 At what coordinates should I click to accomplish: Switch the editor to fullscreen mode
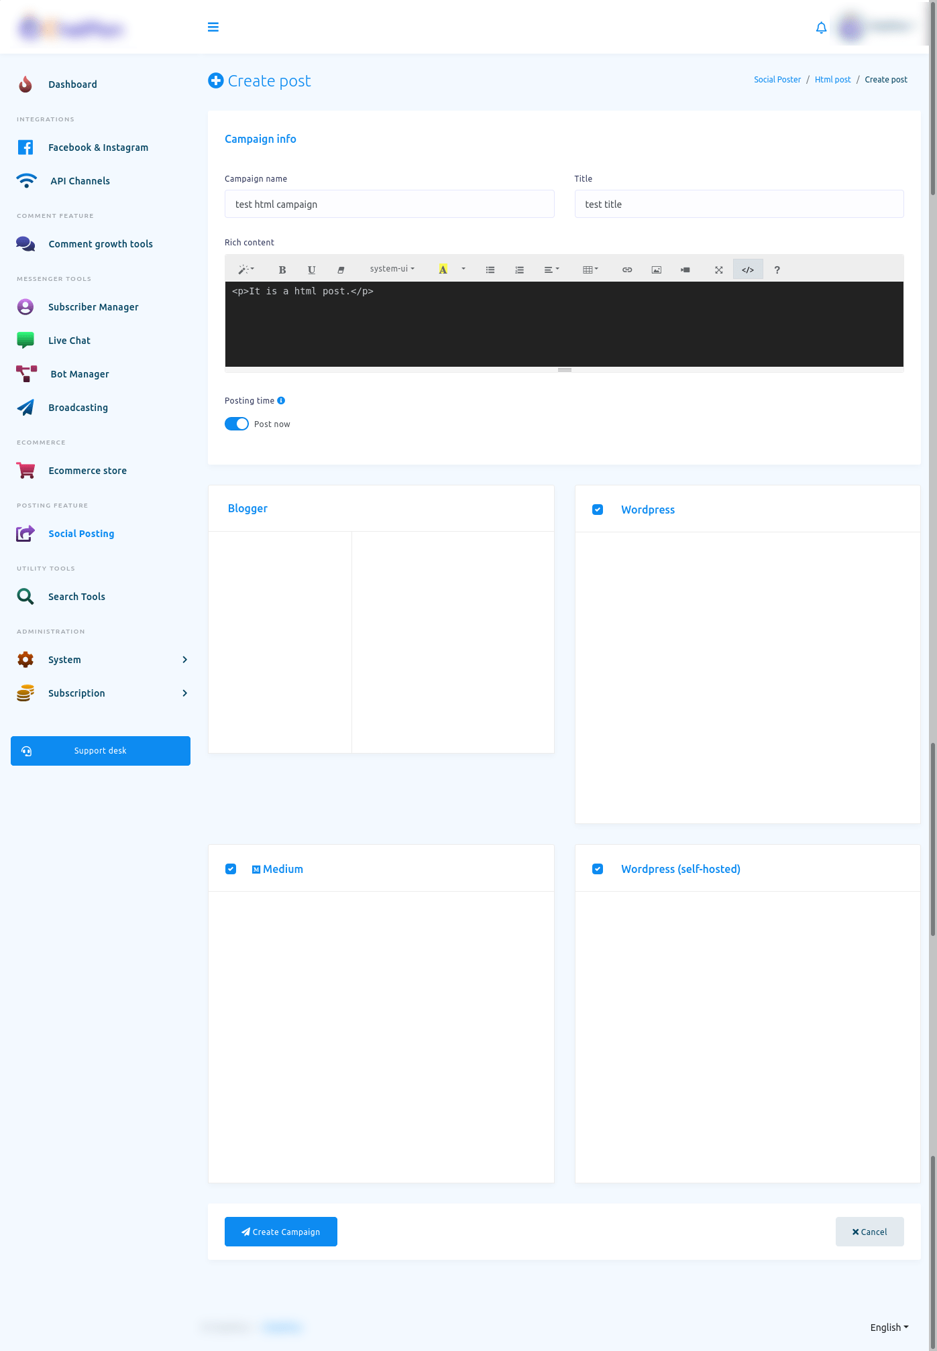[718, 270]
